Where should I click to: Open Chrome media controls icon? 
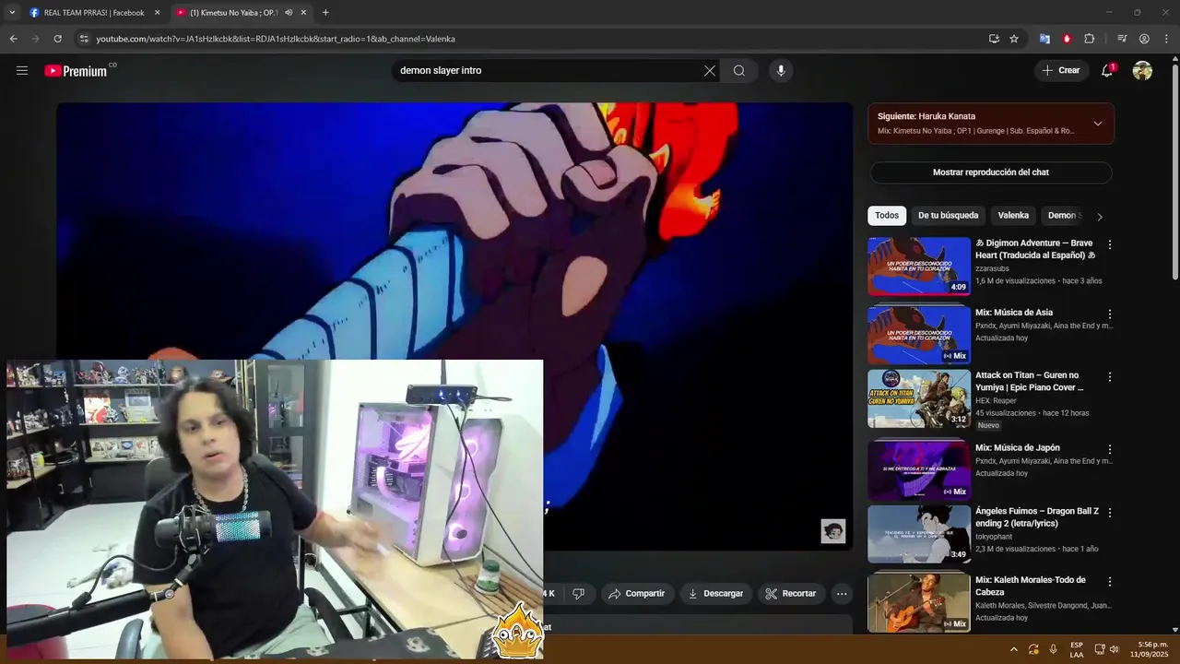(1122, 39)
